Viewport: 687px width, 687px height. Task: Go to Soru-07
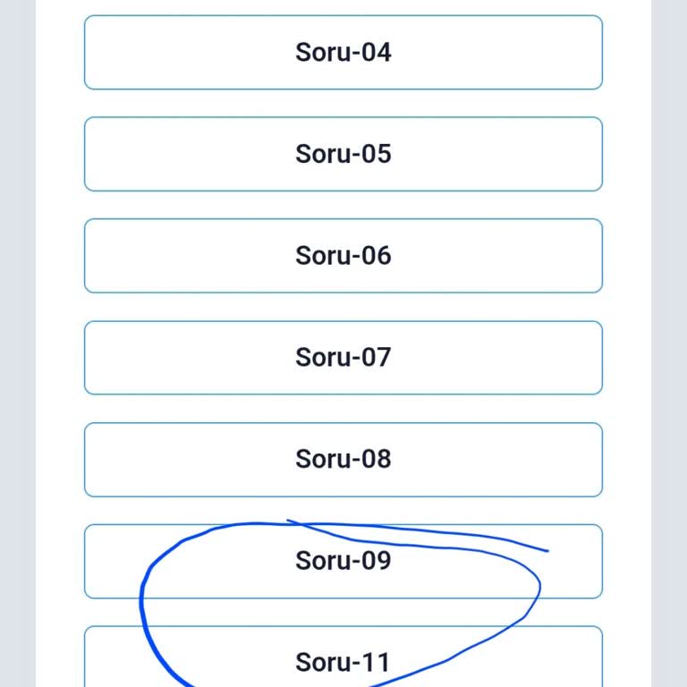pos(343,358)
